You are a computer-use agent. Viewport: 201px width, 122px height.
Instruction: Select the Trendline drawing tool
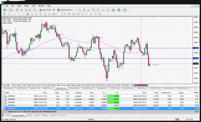coord(23,14)
